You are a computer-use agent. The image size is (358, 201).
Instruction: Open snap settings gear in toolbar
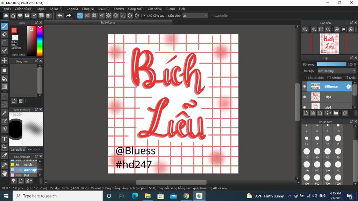137,15
